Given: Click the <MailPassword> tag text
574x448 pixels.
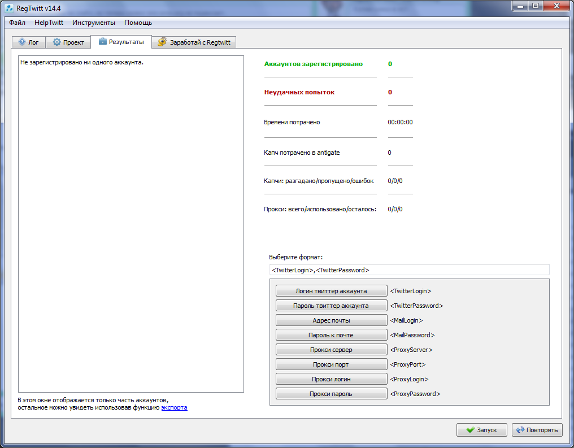Looking at the screenshot, I should (412, 335).
